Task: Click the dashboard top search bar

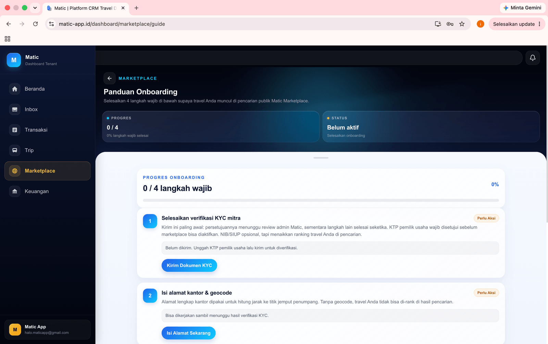Action: click(309, 58)
